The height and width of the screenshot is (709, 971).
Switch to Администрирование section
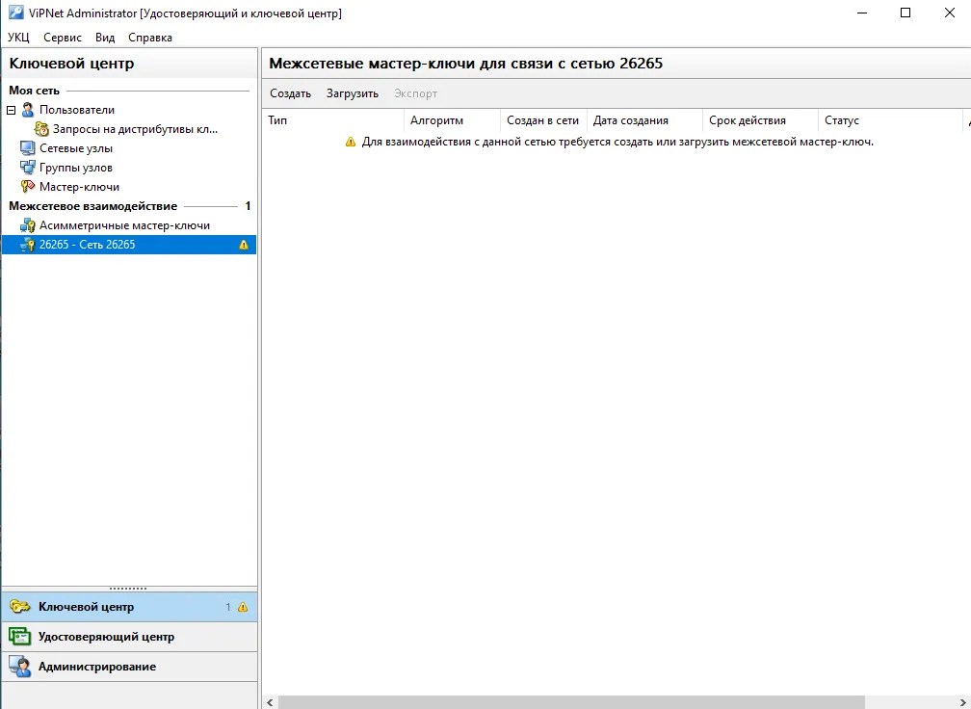pyautogui.click(x=129, y=667)
